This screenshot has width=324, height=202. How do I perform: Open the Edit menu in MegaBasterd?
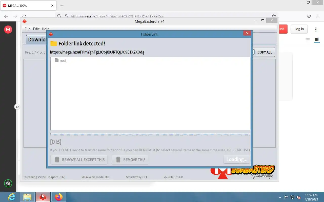[36, 29]
